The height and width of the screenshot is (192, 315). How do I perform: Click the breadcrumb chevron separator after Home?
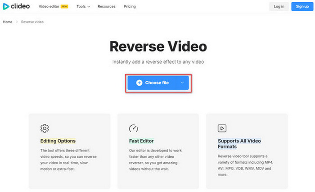(x=17, y=22)
